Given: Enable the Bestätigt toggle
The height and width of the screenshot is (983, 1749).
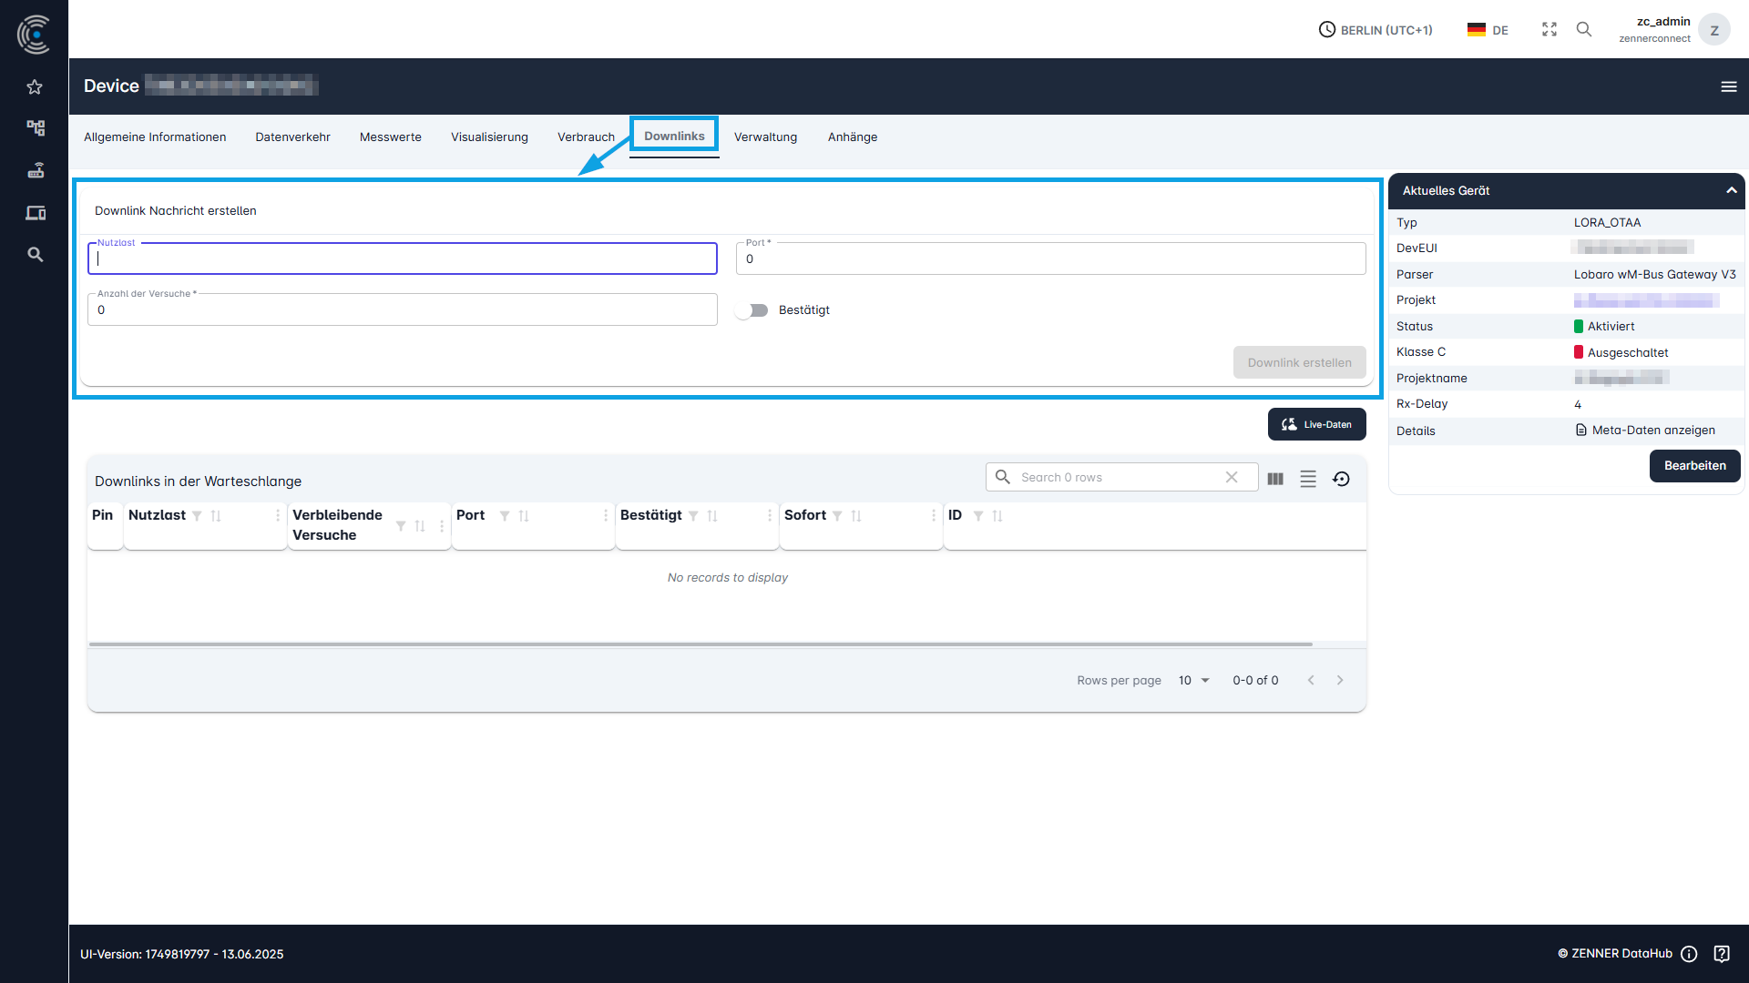Looking at the screenshot, I should [752, 309].
